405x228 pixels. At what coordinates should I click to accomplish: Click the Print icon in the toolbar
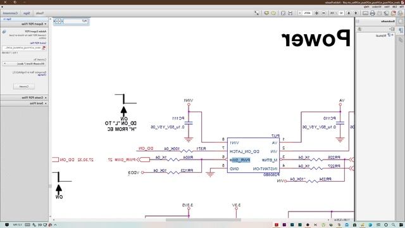372,13
